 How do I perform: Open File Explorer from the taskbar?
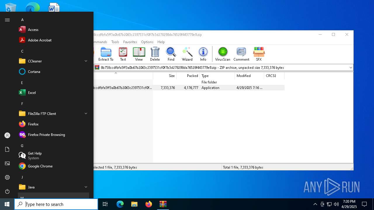(x=134, y=204)
